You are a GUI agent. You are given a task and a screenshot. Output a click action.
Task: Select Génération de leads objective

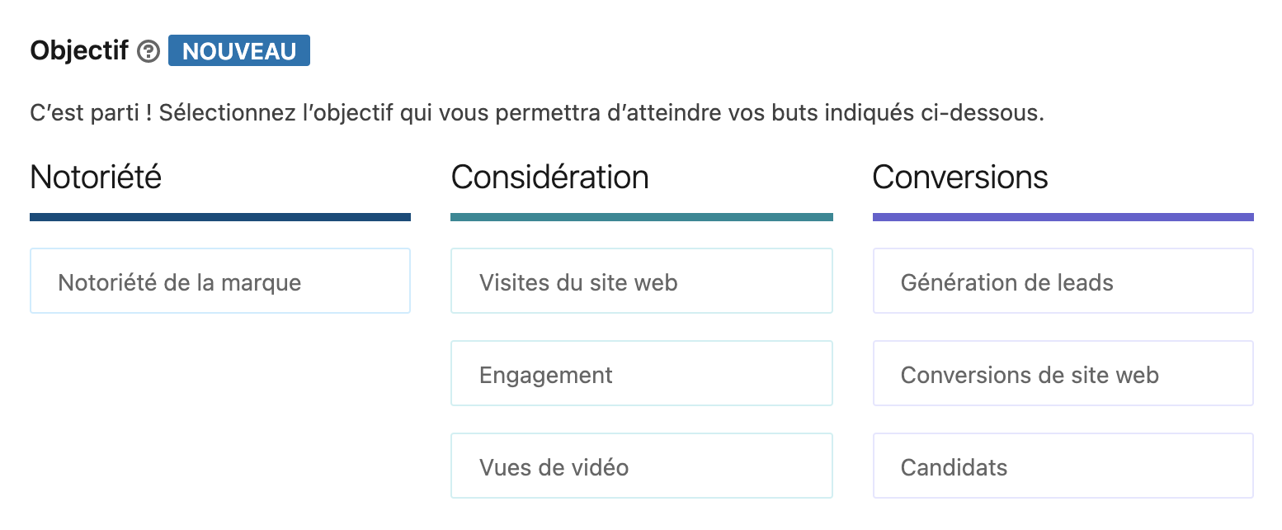pos(1063,281)
